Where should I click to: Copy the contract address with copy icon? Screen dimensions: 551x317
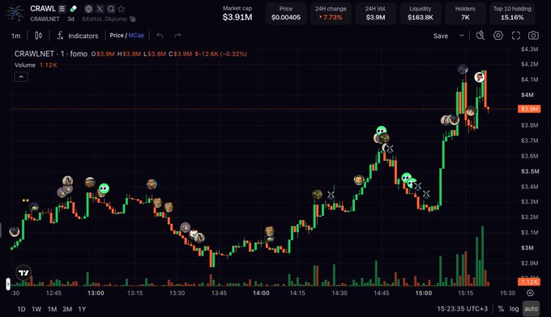(x=132, y=19)
